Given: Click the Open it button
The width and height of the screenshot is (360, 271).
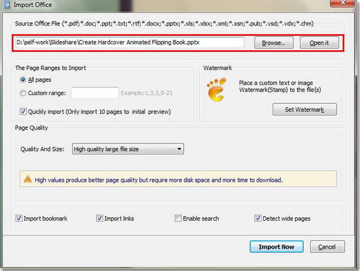Looking at the screenshot, I should click(x=319, y=43).
